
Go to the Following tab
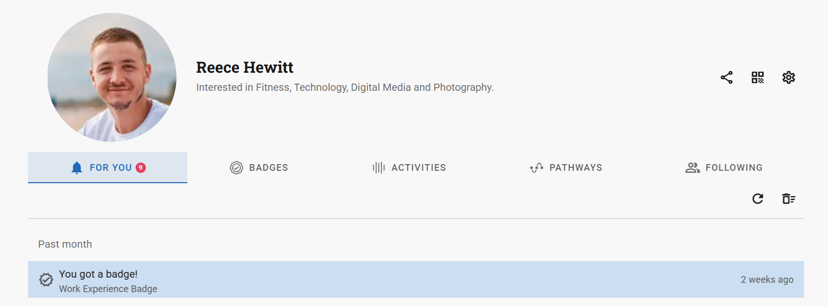tap(734, 168)
